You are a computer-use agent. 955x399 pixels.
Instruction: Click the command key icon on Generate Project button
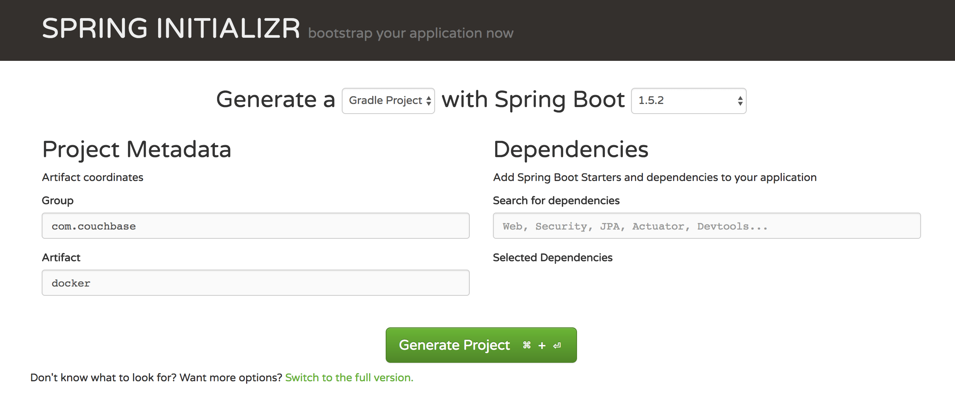pos(526,345)
